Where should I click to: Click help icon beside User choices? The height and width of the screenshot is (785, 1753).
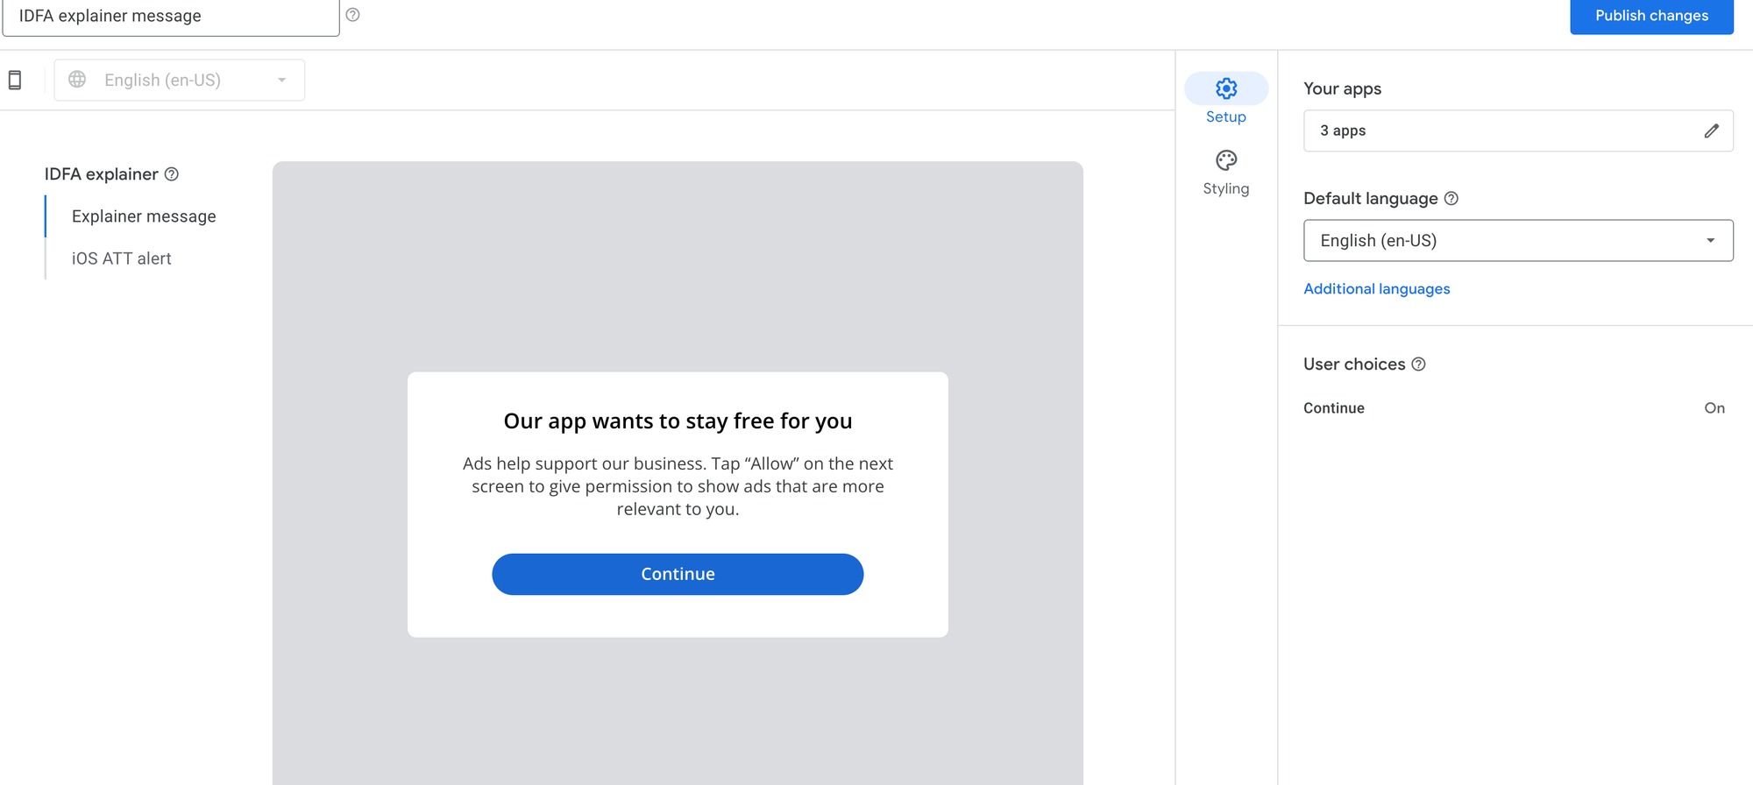1418,364
